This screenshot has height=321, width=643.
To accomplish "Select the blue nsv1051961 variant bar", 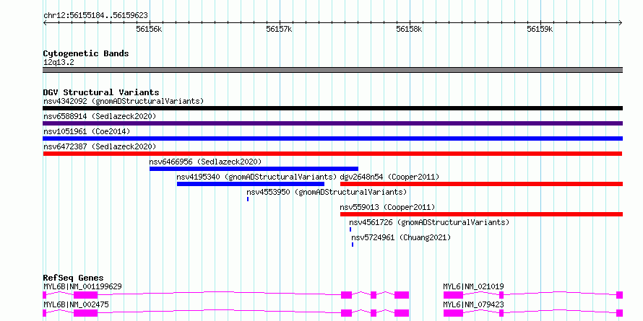I will pos(332,138).
